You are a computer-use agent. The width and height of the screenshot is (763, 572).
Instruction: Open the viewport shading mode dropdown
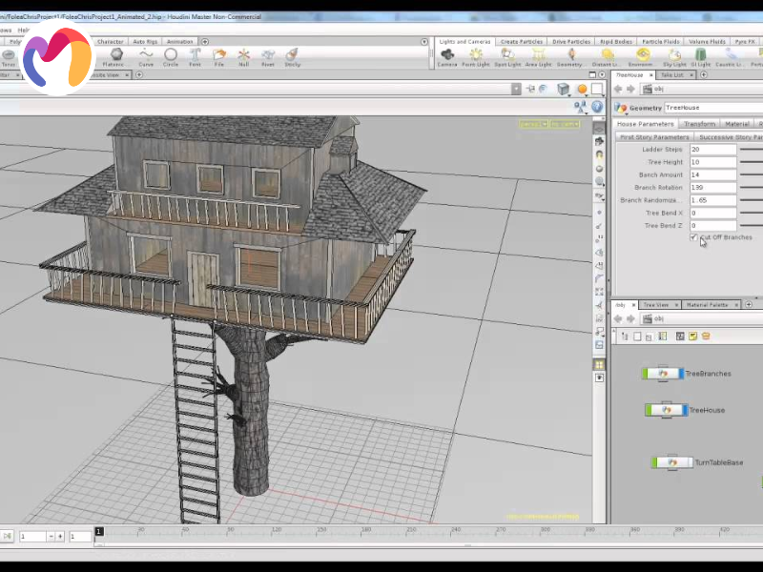[x=563, y=89]
